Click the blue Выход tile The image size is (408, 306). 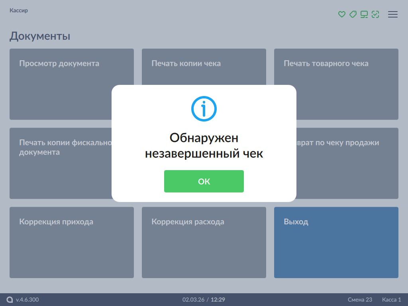click(336, 242)
